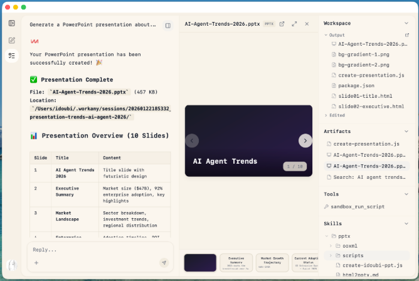
Task: Close the pptx preview panel
Action: (307, 24)
